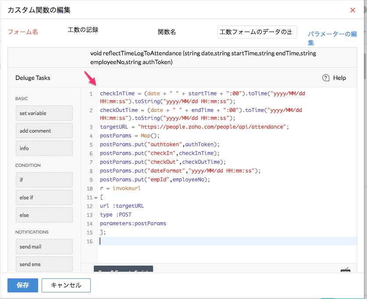Screen dimensions: 367x299
Task: Collapse the code fold arrow at line 11
Action: [96, 198]
